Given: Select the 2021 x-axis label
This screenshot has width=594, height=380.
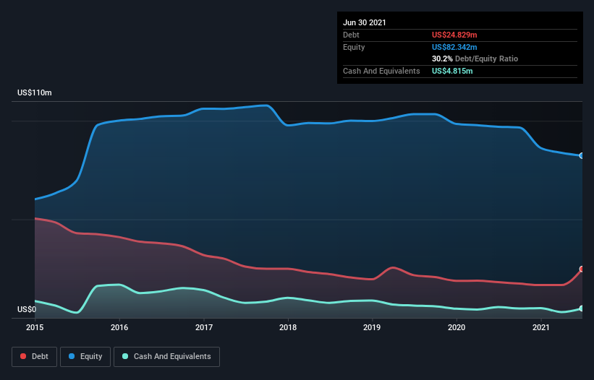Looking at the screenshot, I should (541, 327).
